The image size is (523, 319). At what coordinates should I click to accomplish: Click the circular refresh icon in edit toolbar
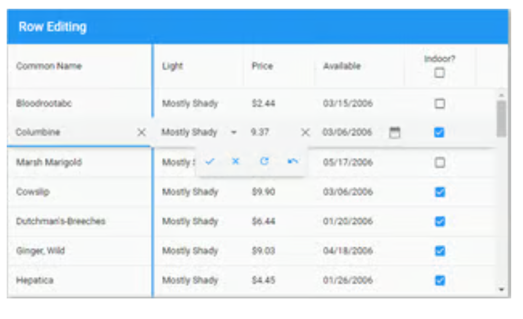coord(264,162)
